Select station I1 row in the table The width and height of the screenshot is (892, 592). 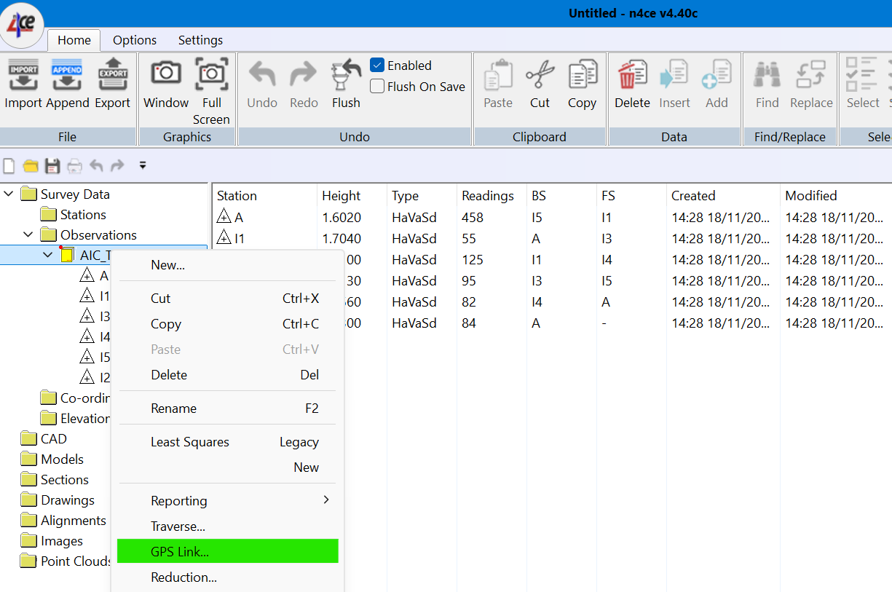coord(552,238)
